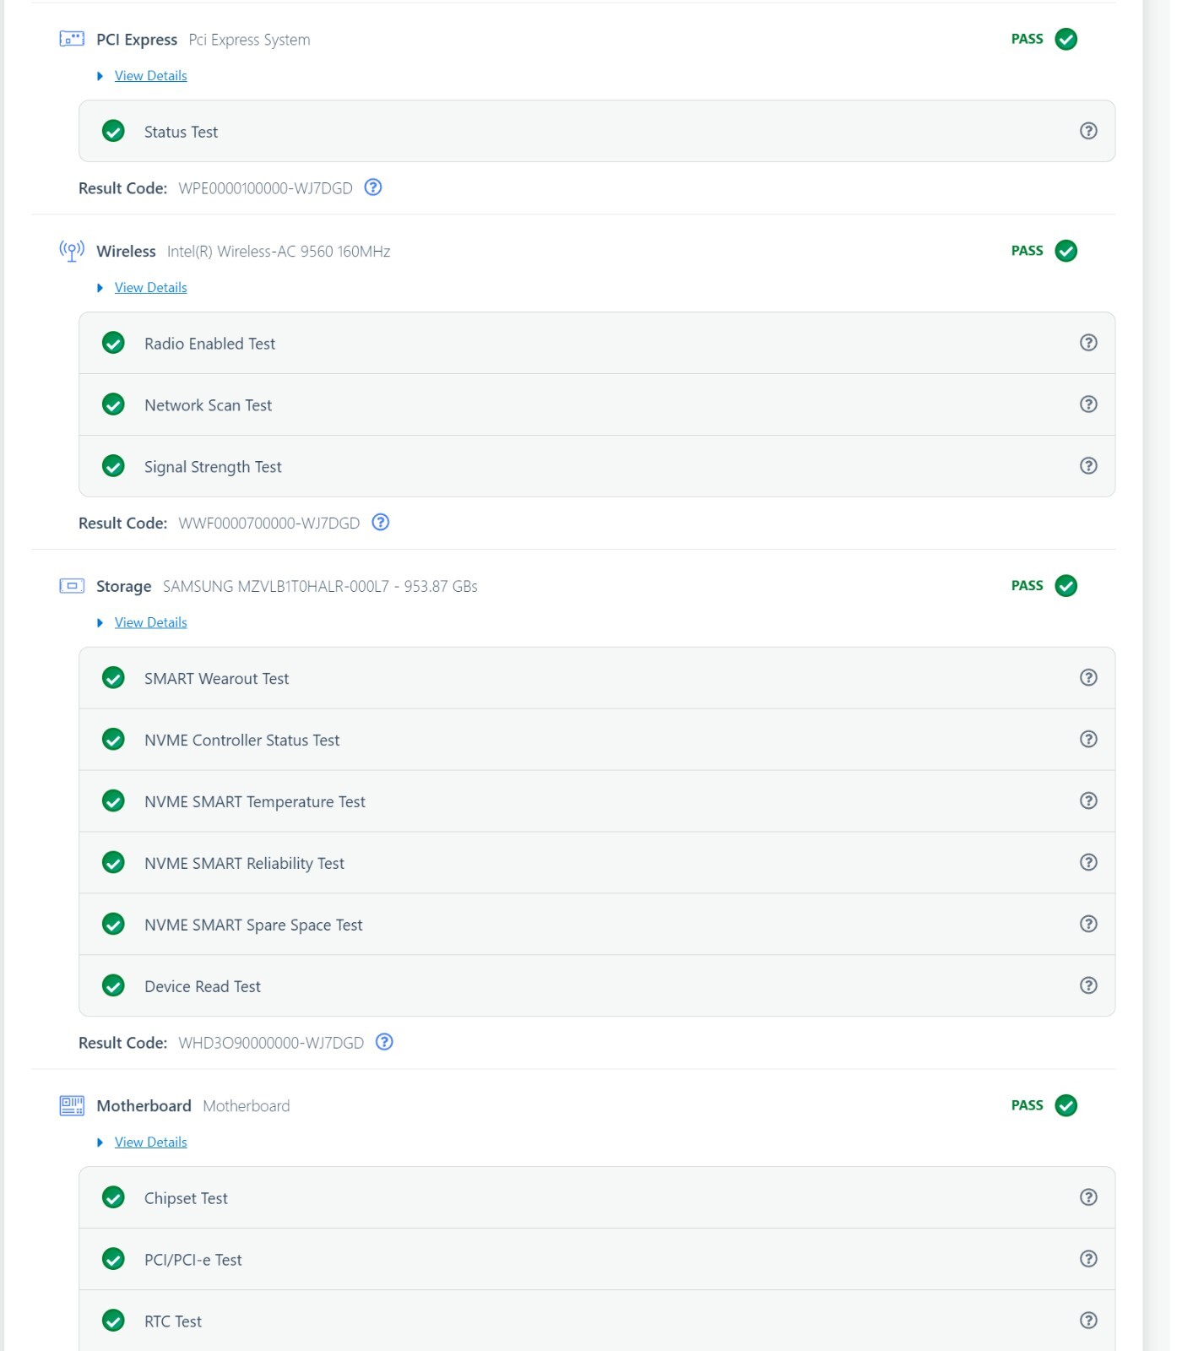Open help for Signal Strength Test
The width and height of the screenshot is (1193, 1351).
tap(1088, 466)
